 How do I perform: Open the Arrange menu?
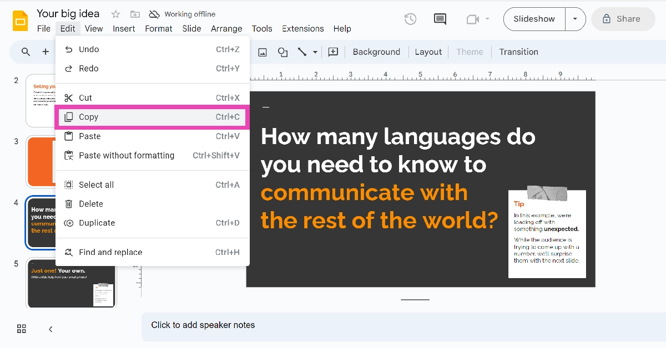click(226, 29)
